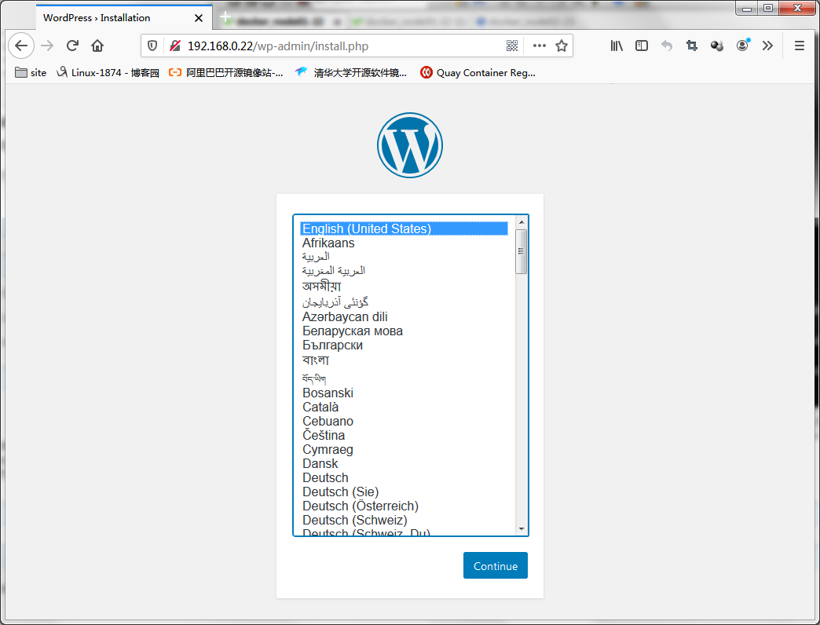This screenshot has width=820, height=625.
Task: Click the language list scrollbar thumb
Action: [522, 251]
